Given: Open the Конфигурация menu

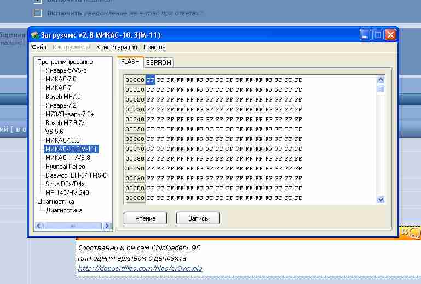Looking at the screenshot, I should tap(117, 47).
